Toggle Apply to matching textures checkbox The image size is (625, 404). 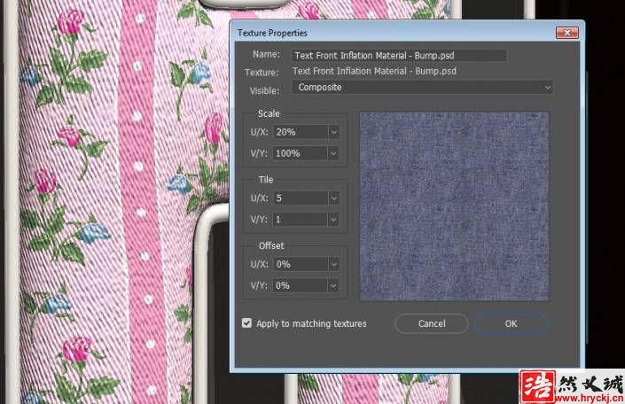pyautogui.click(x=246, y=323)
